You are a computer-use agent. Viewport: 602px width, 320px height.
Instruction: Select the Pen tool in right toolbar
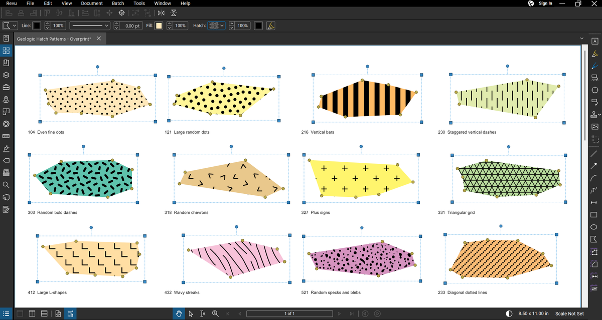click(594, 66)
